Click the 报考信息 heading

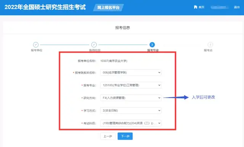click(x=123, y=28)
